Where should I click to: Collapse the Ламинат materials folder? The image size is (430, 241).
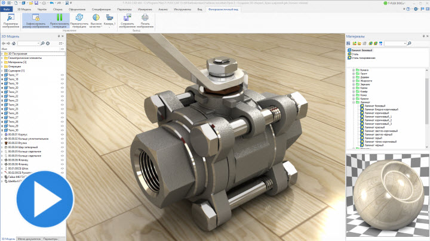coord(354,102)
